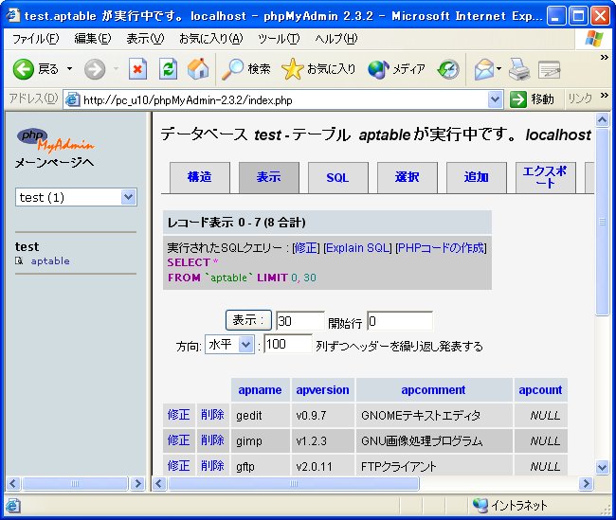Open the test (1) database dropdown

[129, 197]
